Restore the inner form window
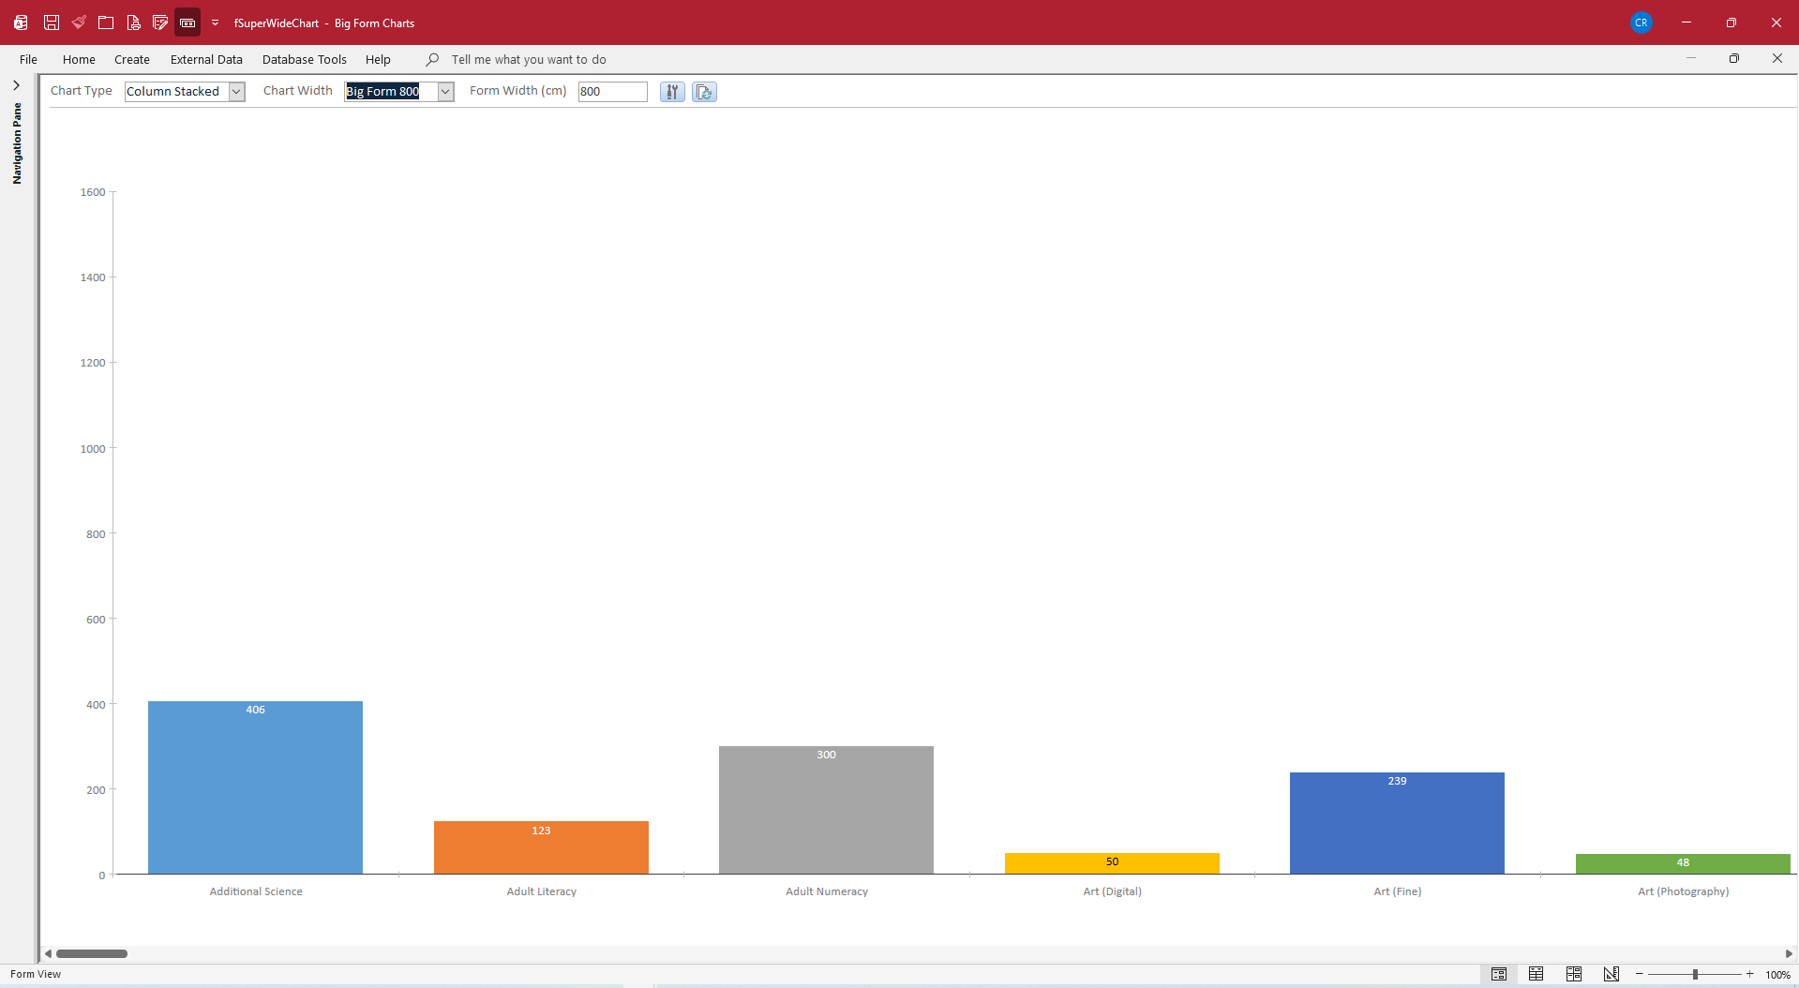 [1734, 58]
